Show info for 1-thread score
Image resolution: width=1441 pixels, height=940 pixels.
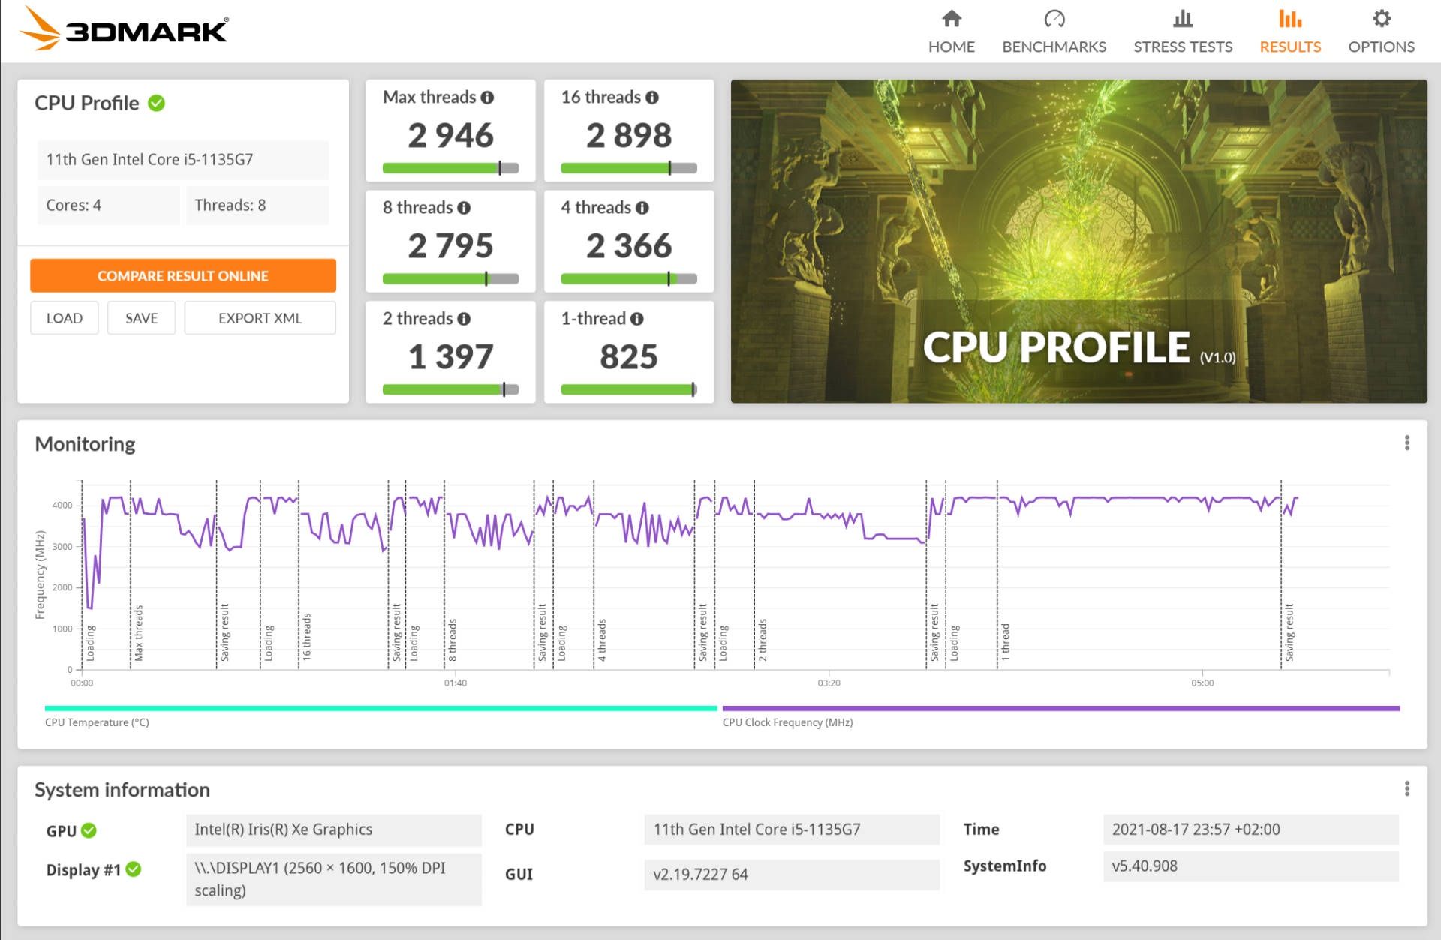637,319
